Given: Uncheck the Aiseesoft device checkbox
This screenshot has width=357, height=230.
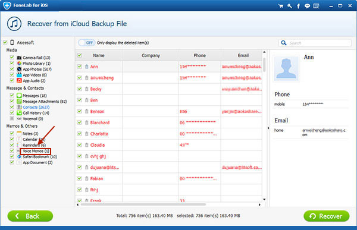Looking at the screenshot, I should pyautogui.click(x=5, y=42).
